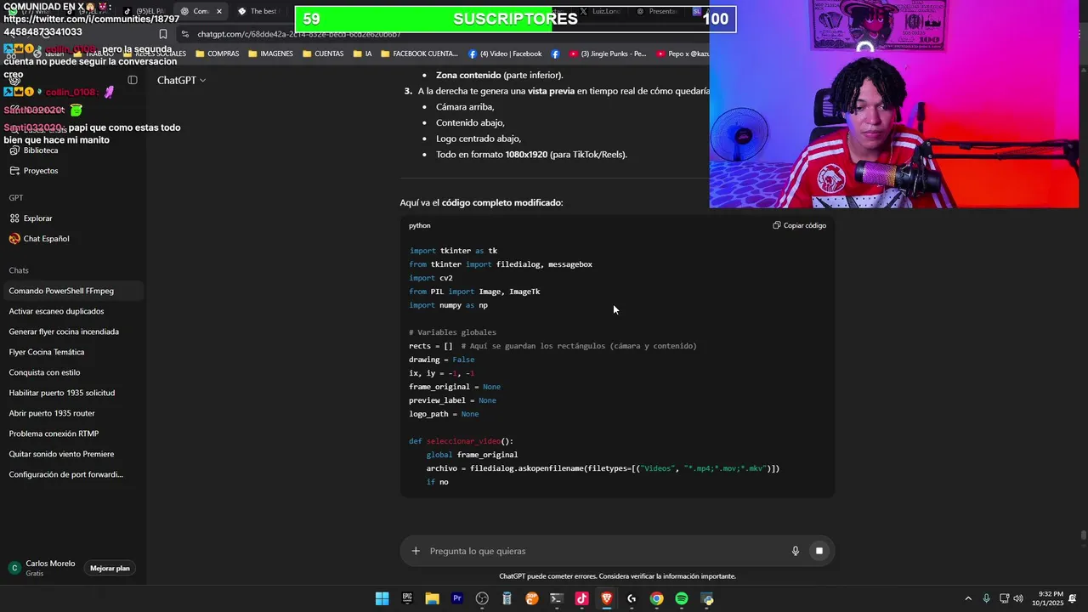This screenshot has height=612, width=1088.
Task: Open OBS Studio from taskbar
Action: 482,598
